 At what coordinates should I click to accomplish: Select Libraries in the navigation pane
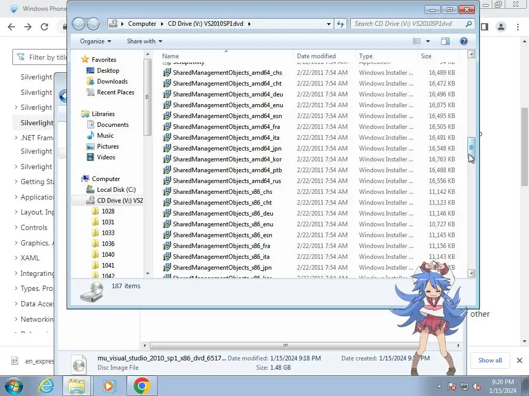(x=103, y=114)
